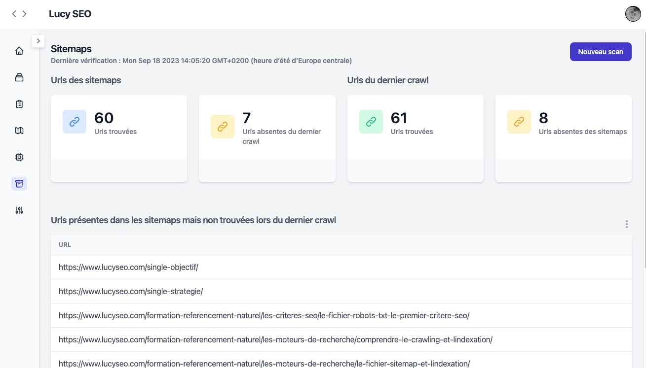Start a Nouveau scan
The image size is (646, 368).
pyautogui.click(x=601, y=52)
